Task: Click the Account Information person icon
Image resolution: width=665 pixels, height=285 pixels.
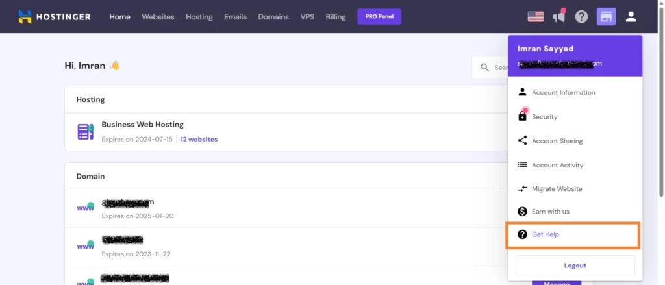Action: click(523, 92)
